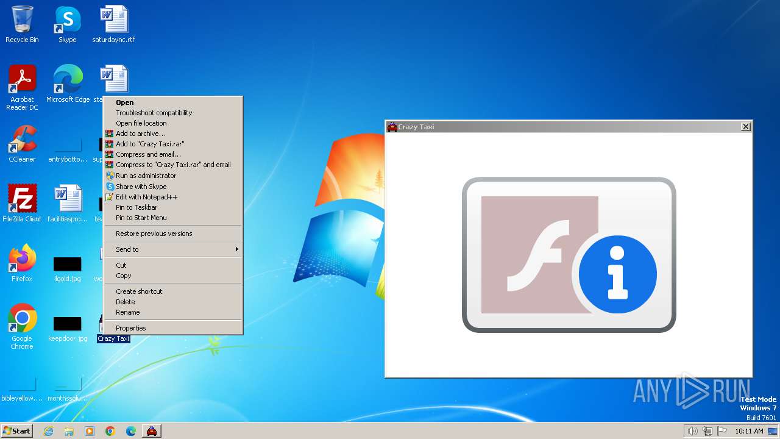The image size is (780, 439).
Task: Select the facilitiespro... document icon
Action: [68, 204]
